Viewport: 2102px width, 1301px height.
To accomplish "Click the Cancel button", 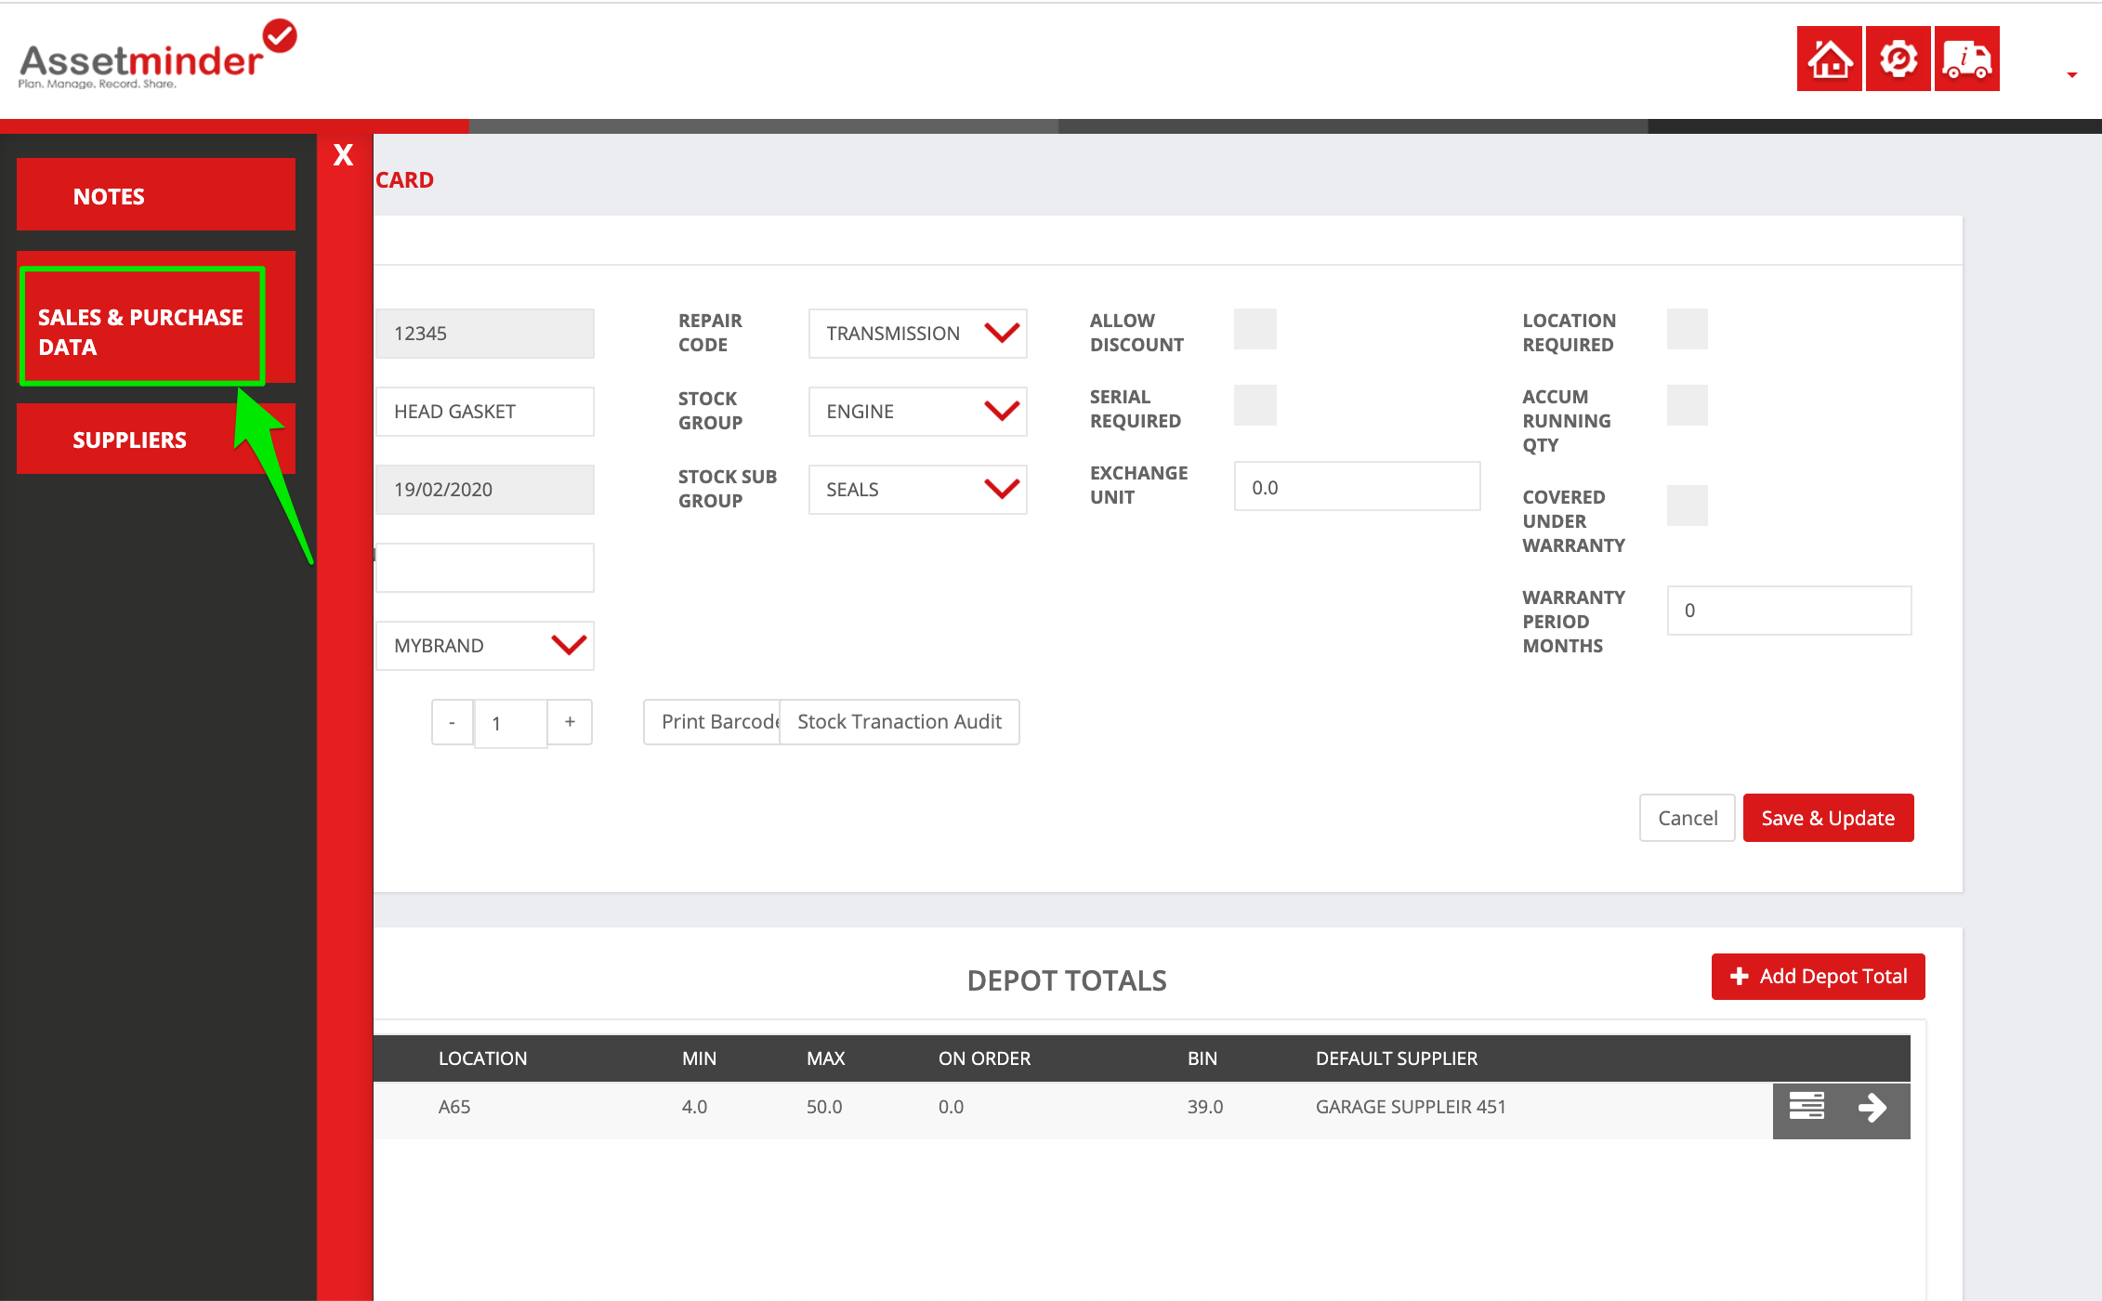I will pyautogui.click(x=1687, y=818).
